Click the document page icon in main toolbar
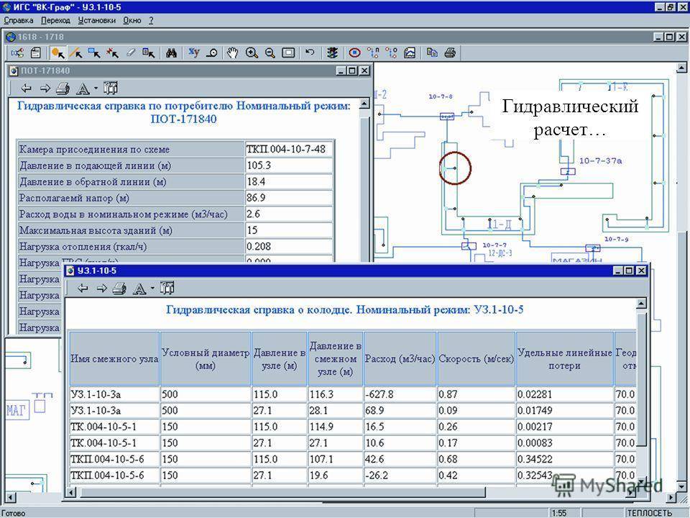The height and width of the screenshot is (518, 690). click(x=36, y=53)
